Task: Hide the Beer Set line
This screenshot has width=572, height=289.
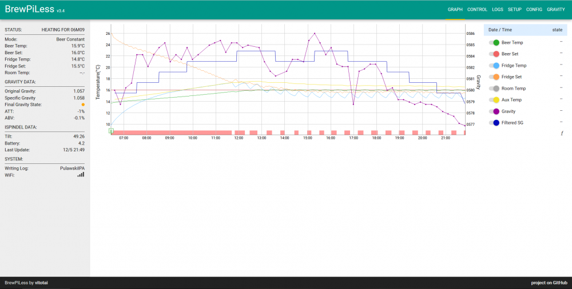Action: pos(494,54)
